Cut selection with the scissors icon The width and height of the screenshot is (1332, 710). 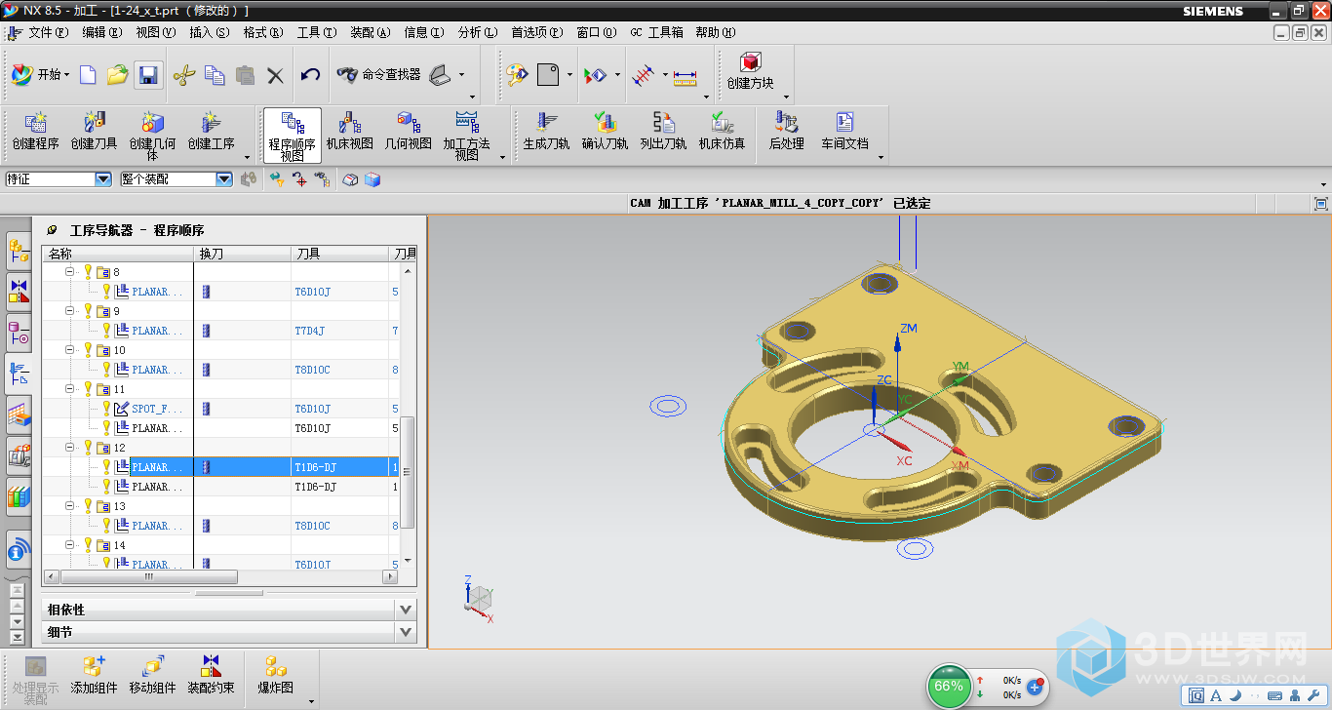coord(184,74)
